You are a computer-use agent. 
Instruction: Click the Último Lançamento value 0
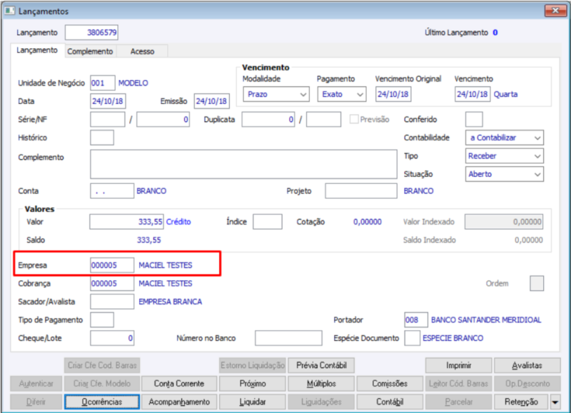pos(495,32)
